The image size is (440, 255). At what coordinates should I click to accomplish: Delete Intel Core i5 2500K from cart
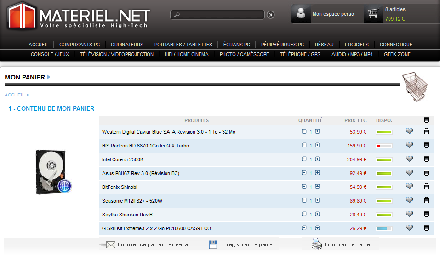426,159
